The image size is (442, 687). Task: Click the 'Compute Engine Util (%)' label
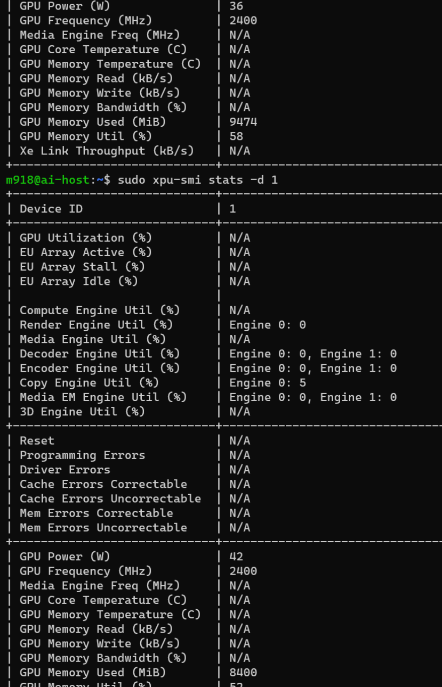(x=100, y=310)
